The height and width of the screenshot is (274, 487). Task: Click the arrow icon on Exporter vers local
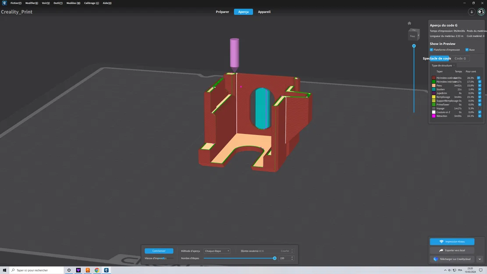[442, 250]
